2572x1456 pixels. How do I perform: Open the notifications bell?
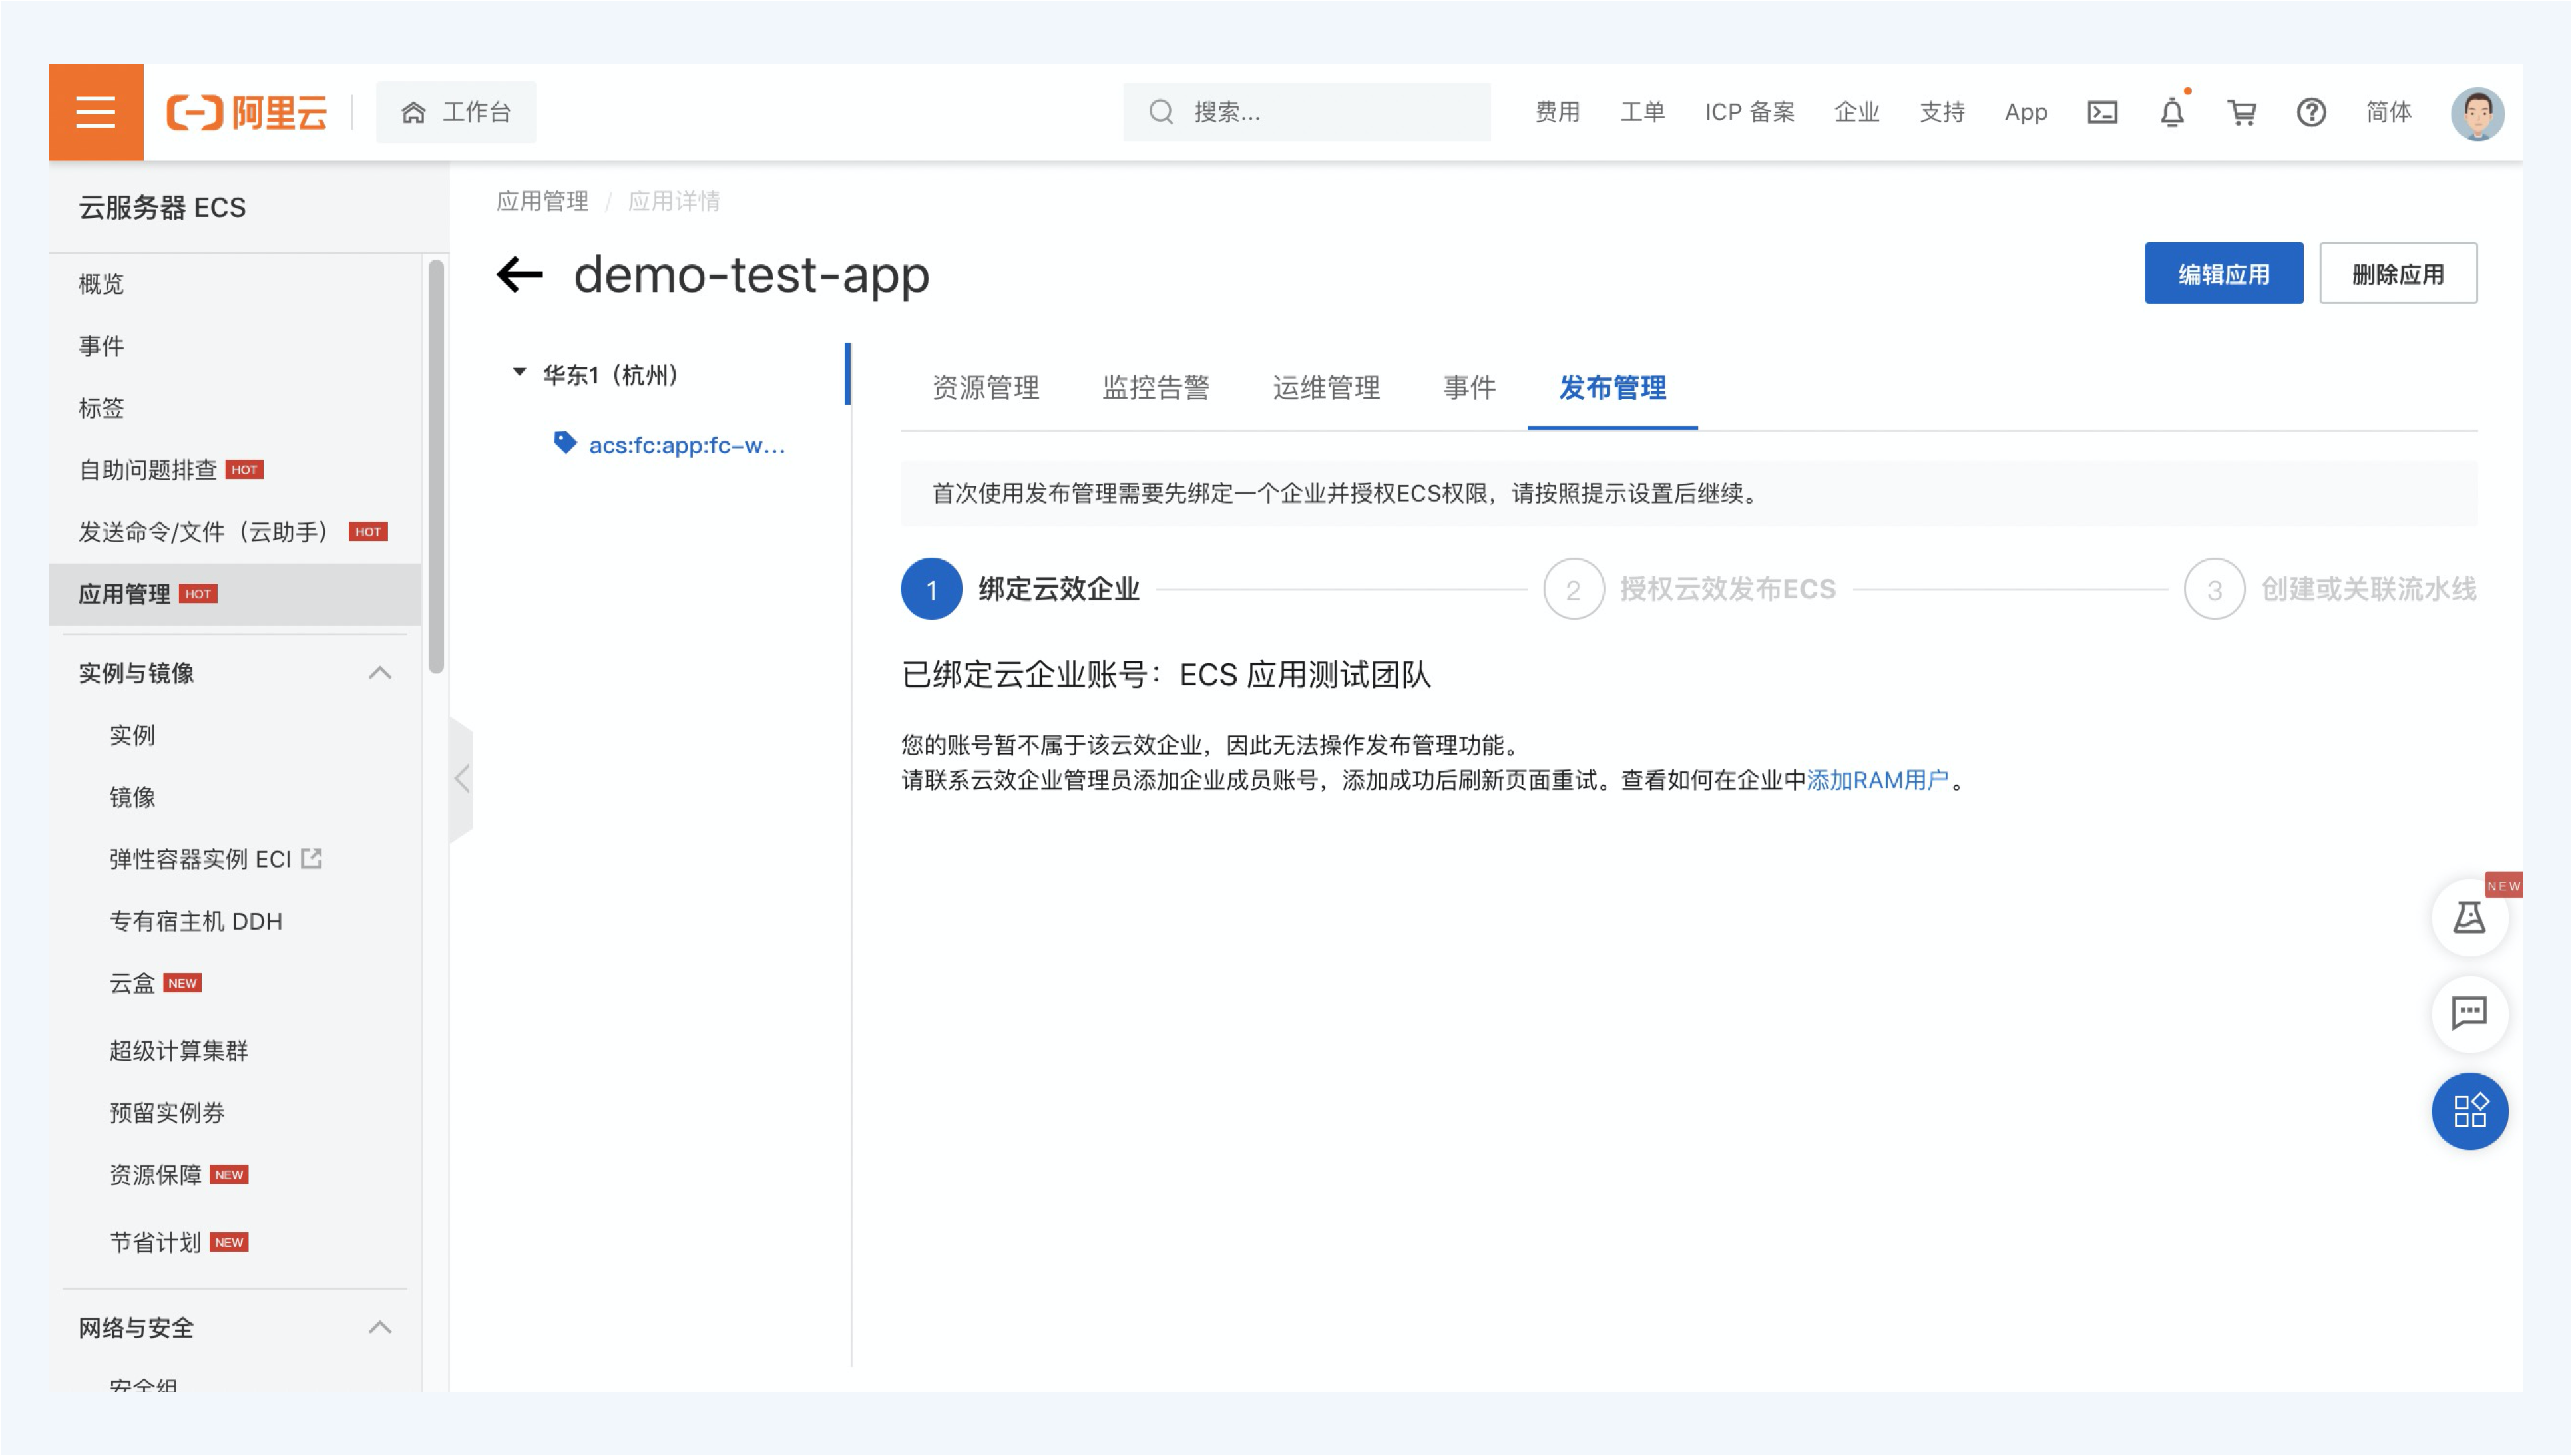2172,112
